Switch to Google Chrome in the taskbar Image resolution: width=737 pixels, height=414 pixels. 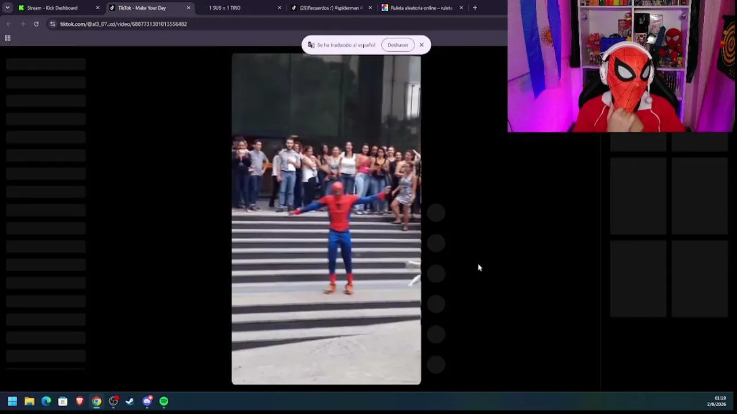click(x=97, y=401)
